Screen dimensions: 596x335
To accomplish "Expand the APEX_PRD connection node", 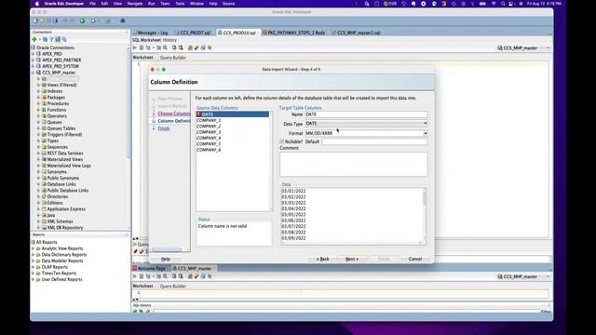I will point(34,54).
